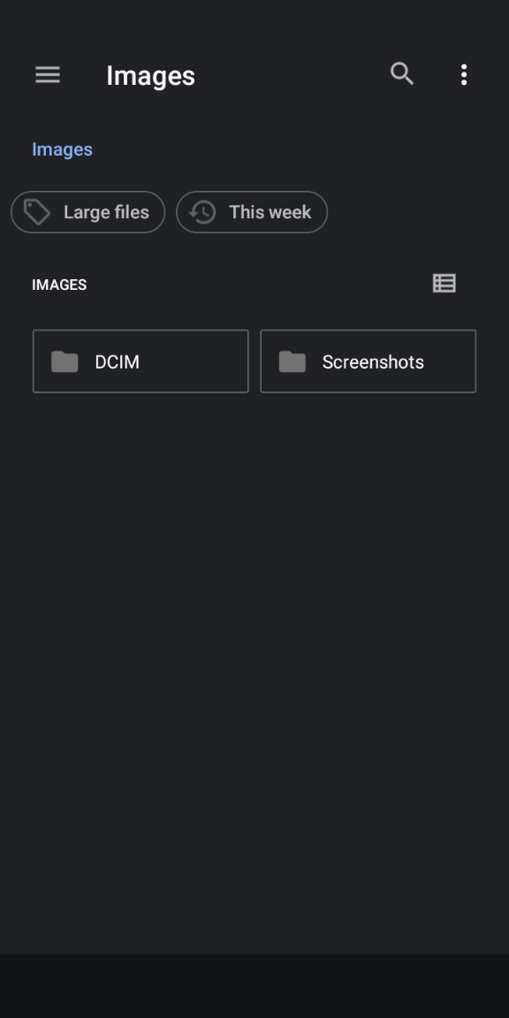509x1018 pixels.
Task: Toggle the This week filter chip
Action: (252, 212)
